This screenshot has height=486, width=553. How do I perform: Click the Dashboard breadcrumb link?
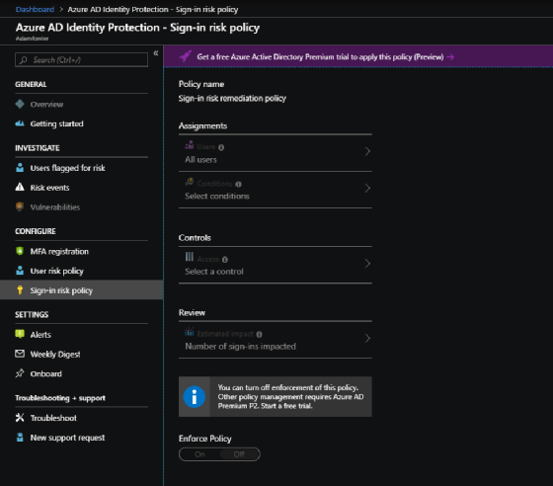35,10
